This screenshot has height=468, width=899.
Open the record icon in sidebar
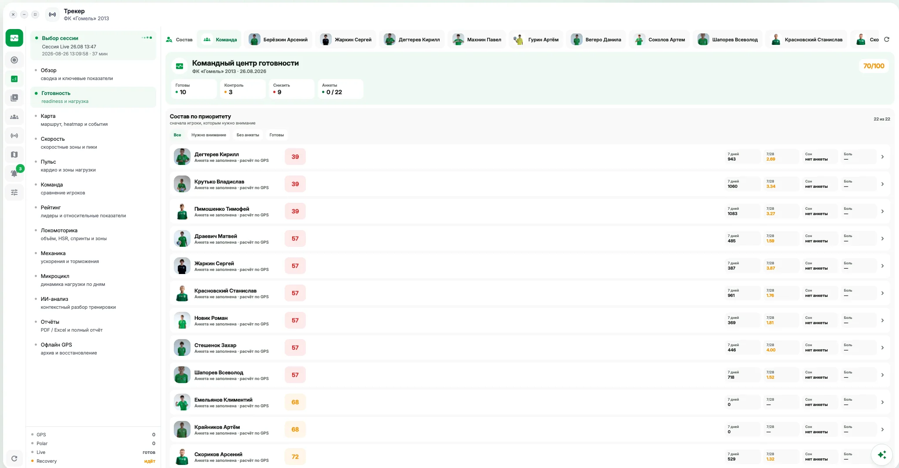14,60
